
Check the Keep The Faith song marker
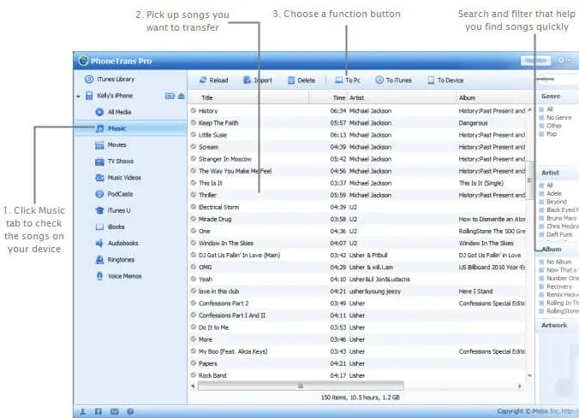[193, 122]
